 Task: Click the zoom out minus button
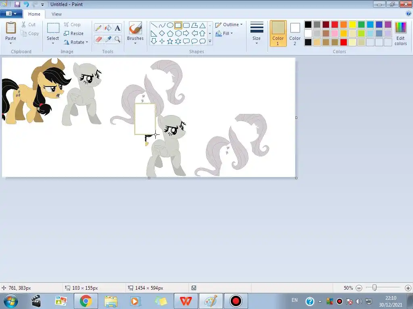[359, 288]
